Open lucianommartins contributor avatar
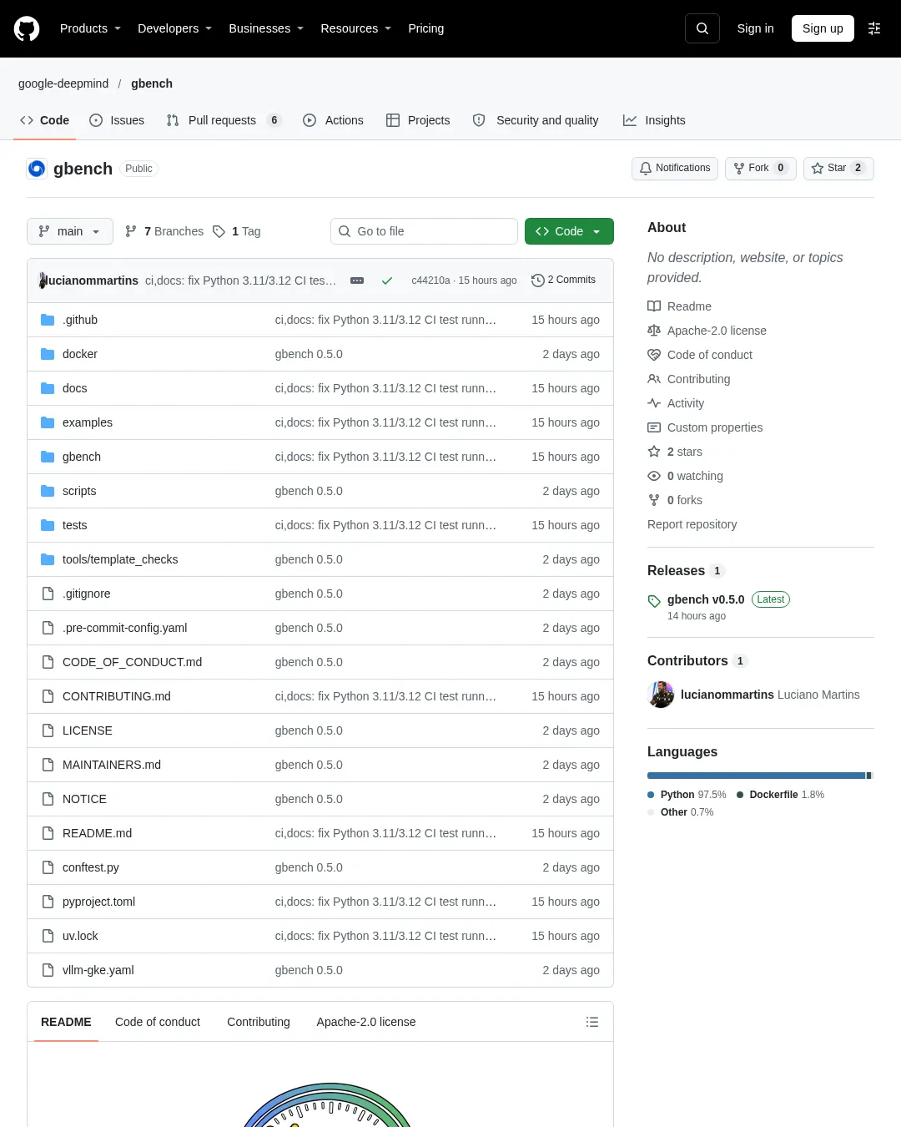Image resolution: width=901 pixels, height=1127 pixels. point(661,695)
